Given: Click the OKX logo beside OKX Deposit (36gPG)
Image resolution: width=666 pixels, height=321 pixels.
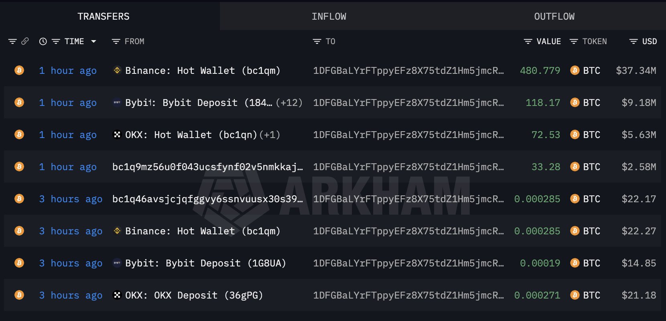Looking at the screenshot, I should click(x=117, y=295).
